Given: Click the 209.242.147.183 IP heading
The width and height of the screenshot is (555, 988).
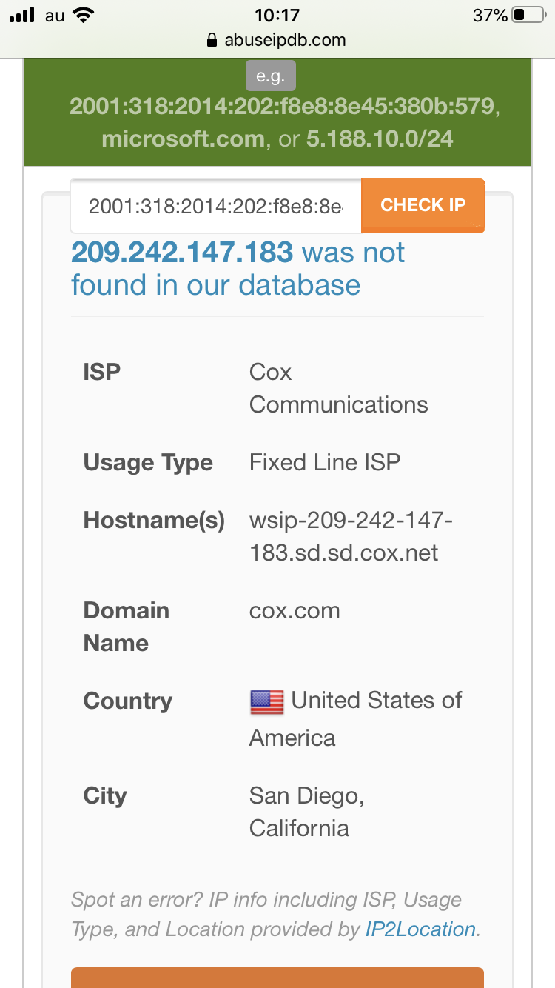Looking at the screenshot, I should 182,253.
